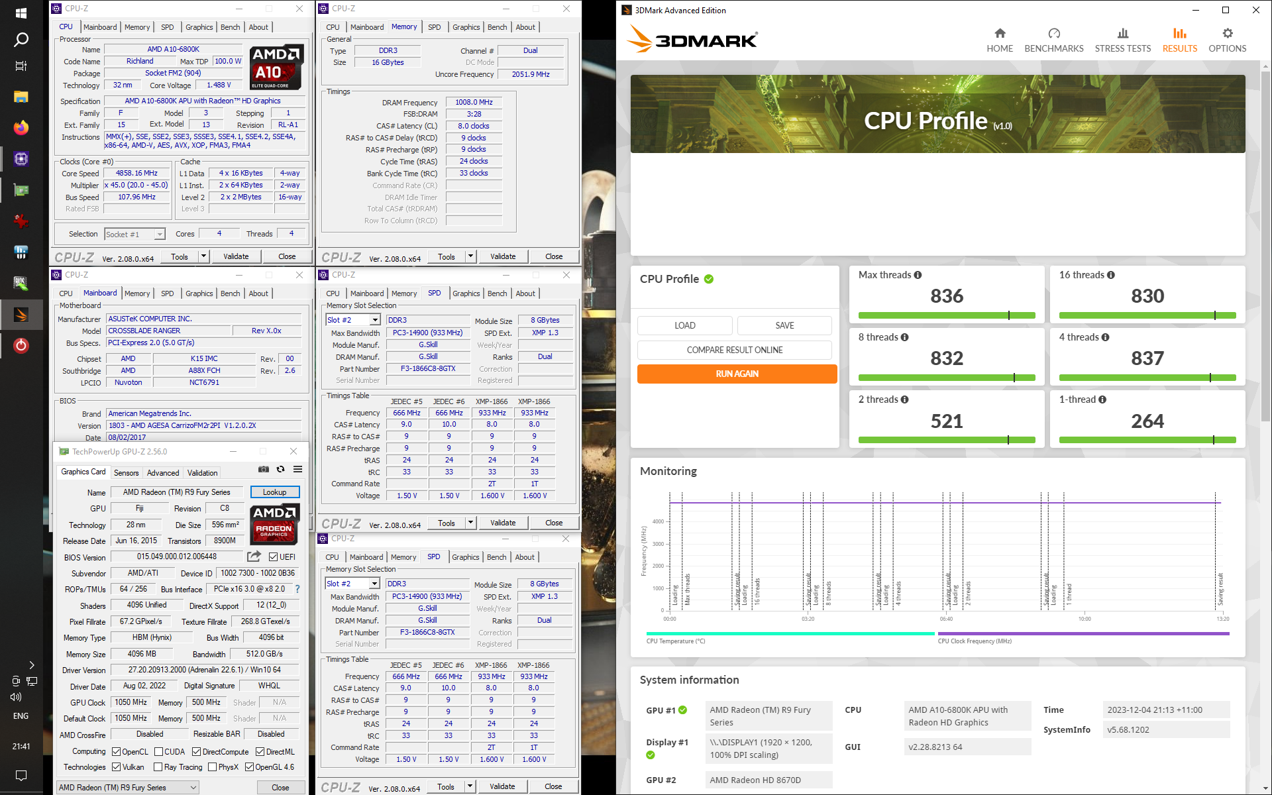Click Bus Interface question mark in GPU-Z
Image resolution: width=1272 pixels, height=795 pixels.
click(297, 589)
